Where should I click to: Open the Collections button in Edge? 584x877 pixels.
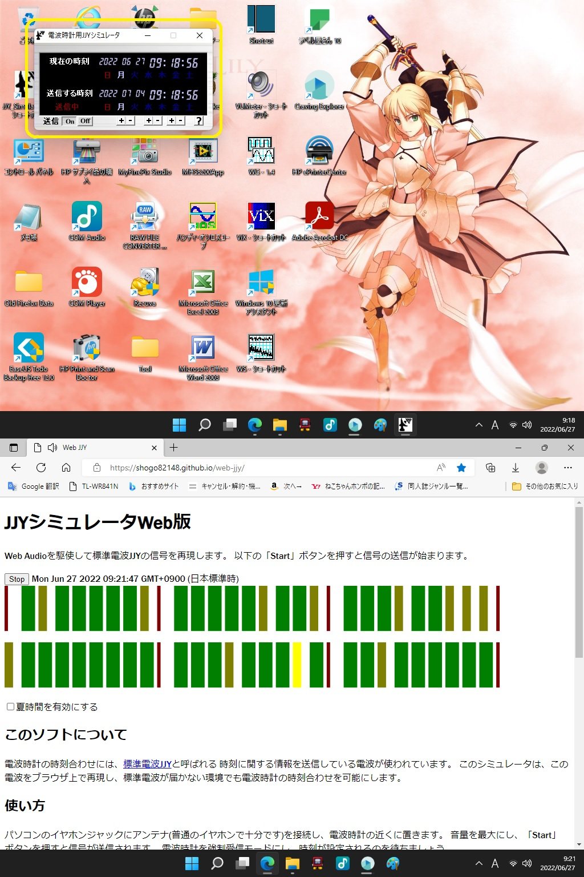pos(490,468)
